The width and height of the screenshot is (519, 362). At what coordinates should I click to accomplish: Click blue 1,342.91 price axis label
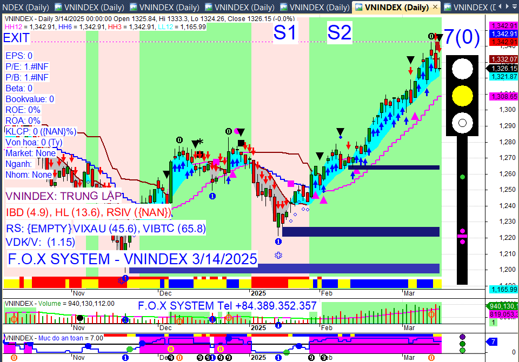point(504,33)
